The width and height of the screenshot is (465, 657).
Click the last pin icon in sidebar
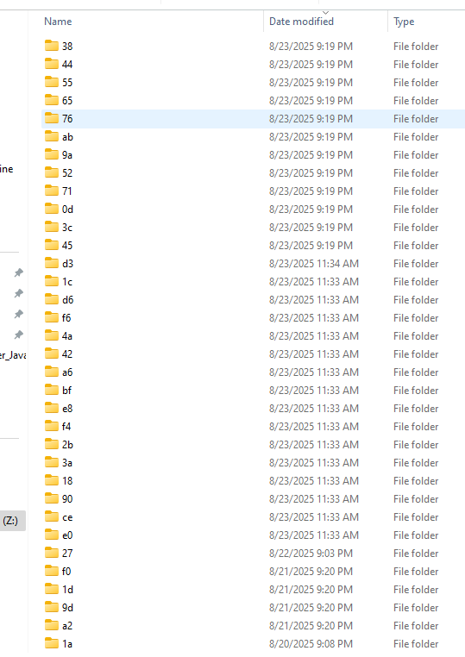point(18,335)
